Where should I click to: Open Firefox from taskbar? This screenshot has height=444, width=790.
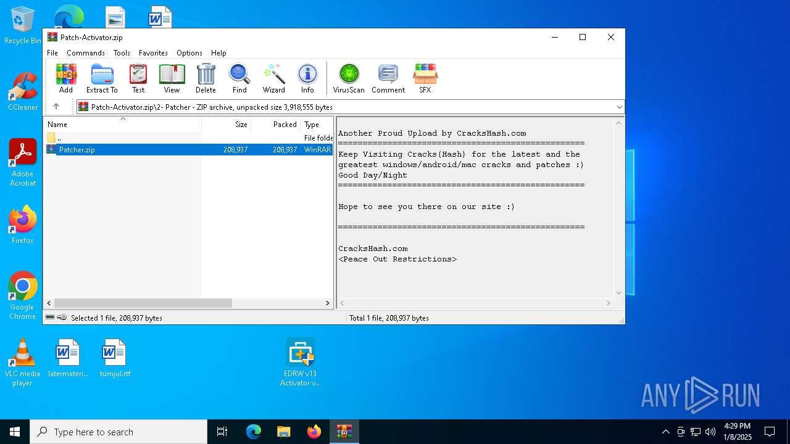coord(314,432)
